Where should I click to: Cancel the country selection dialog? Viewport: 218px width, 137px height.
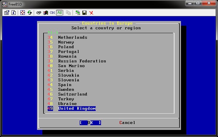pos(127,123)
